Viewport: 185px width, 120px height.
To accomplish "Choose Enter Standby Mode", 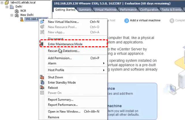I will 73,82.
